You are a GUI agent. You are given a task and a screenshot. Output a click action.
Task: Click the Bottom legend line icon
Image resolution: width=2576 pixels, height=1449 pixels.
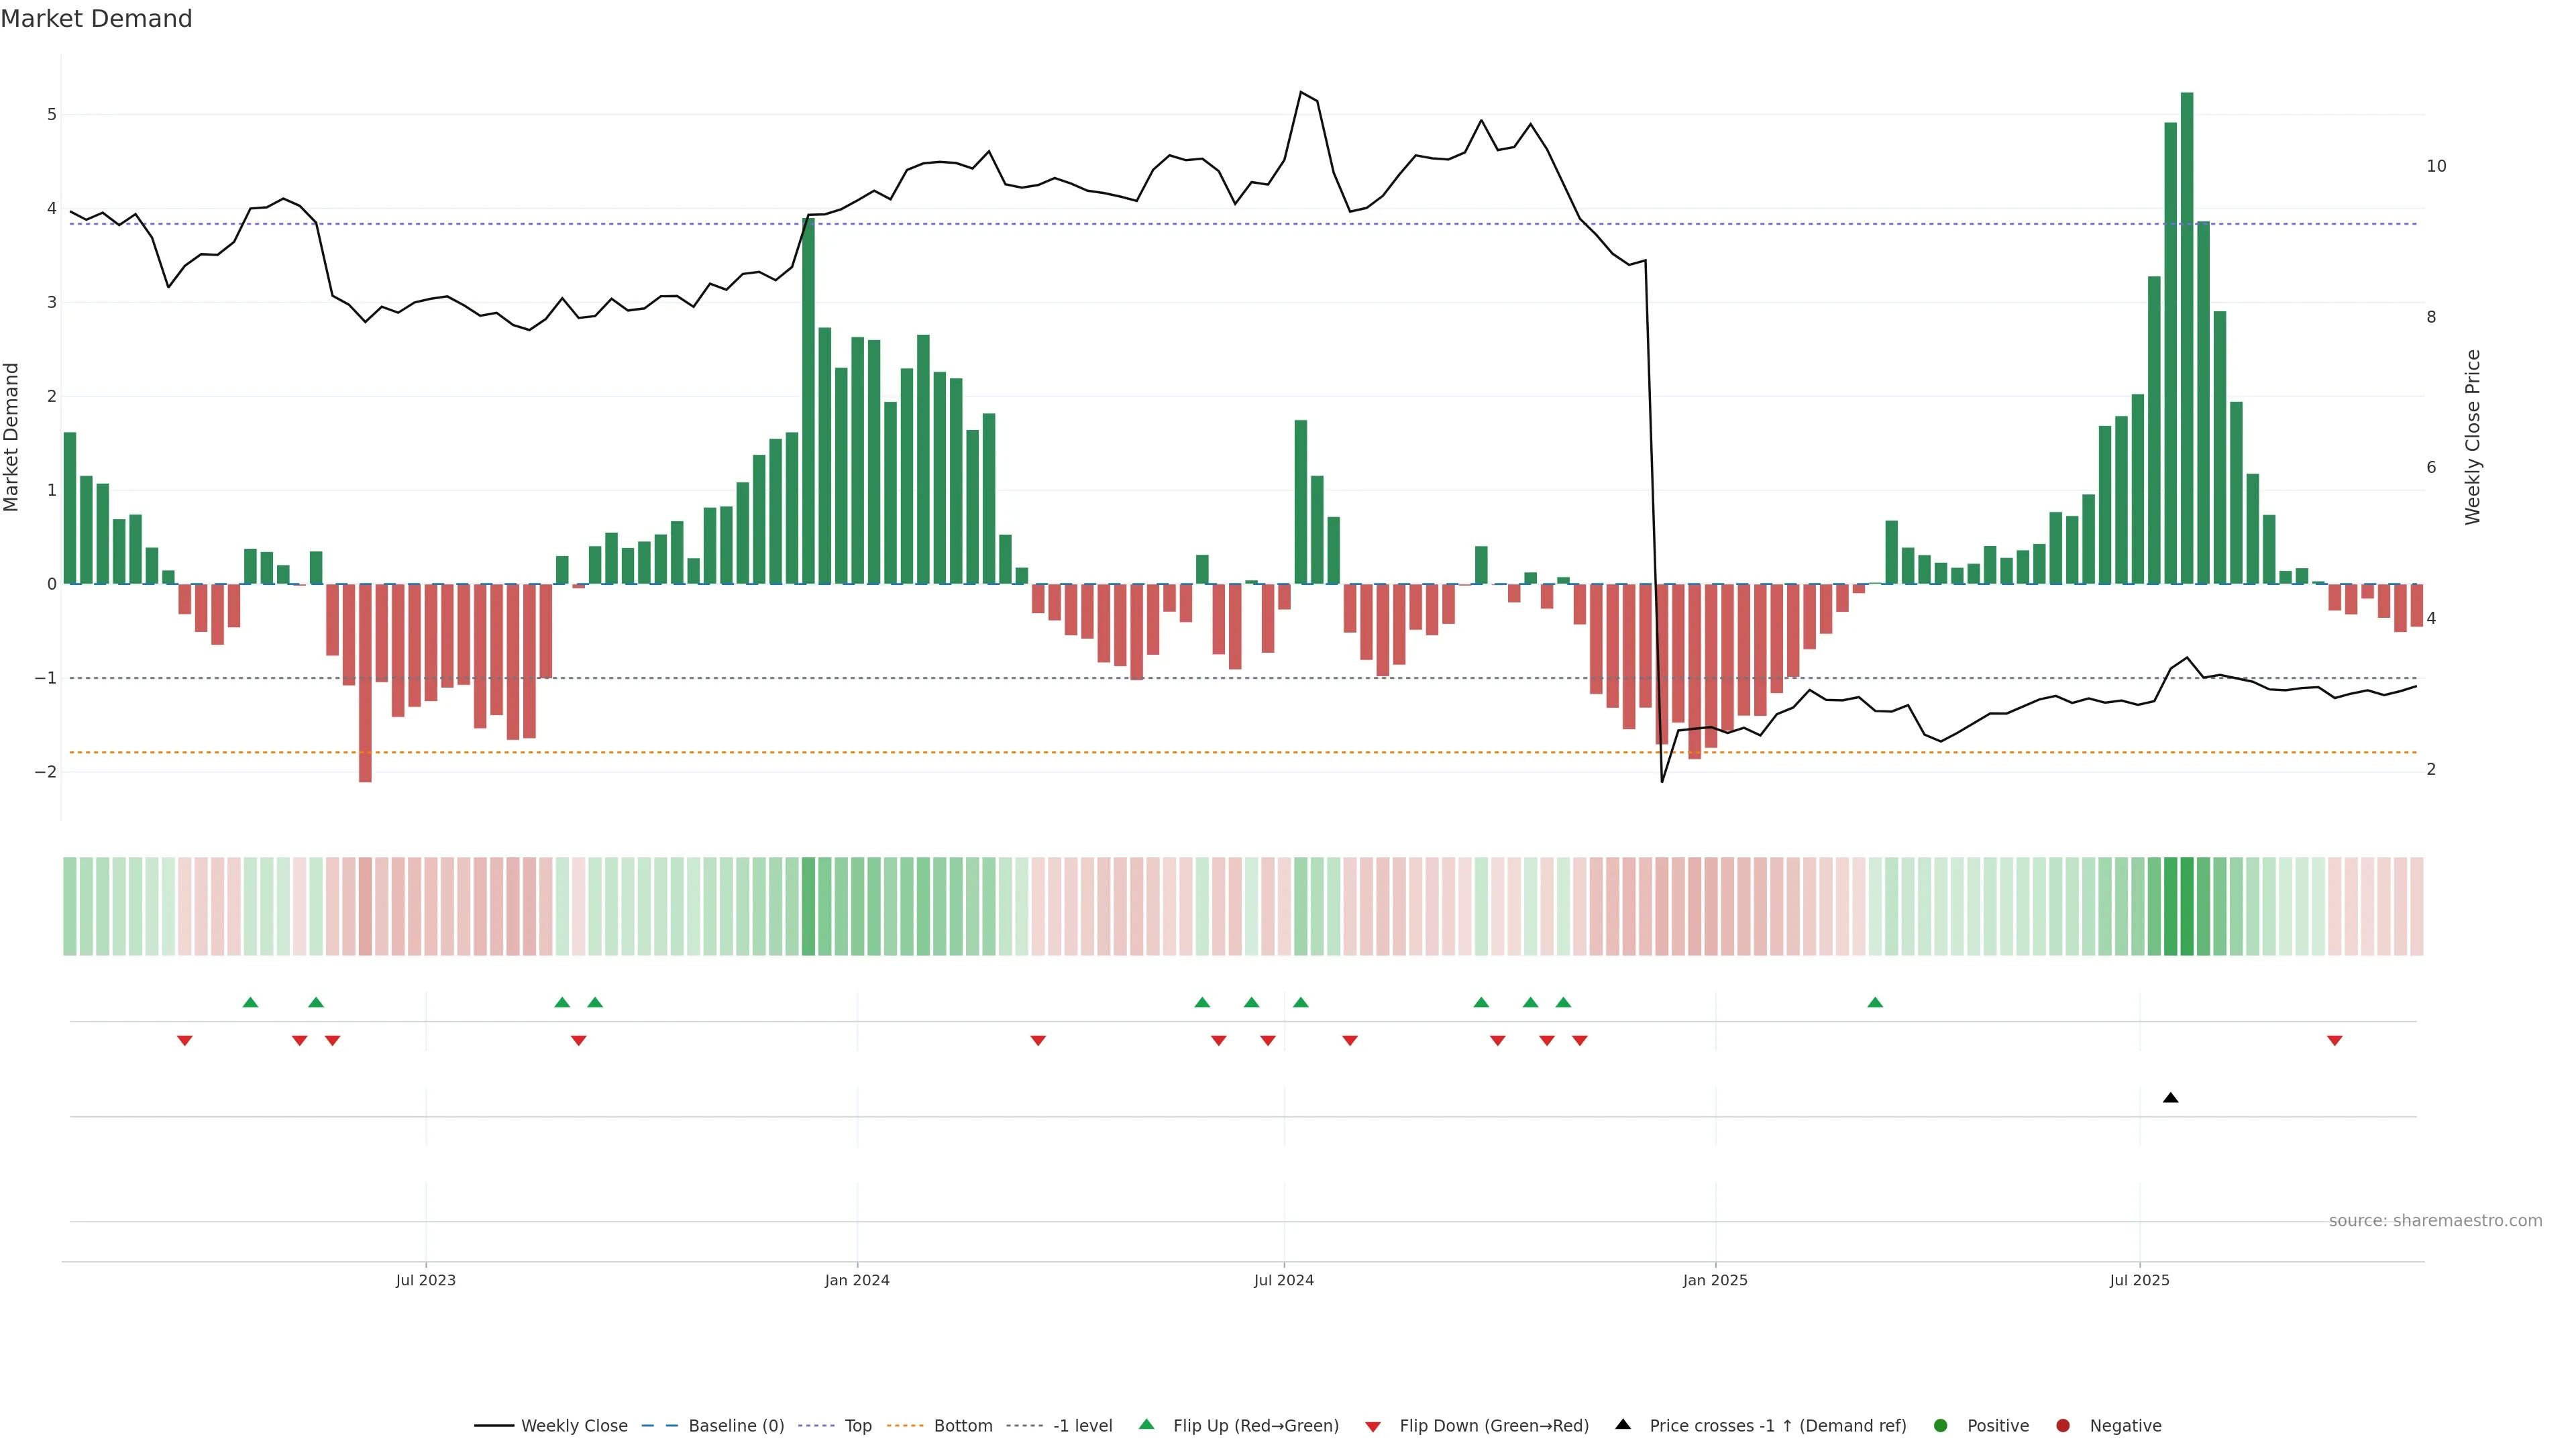click(907, 1426)
